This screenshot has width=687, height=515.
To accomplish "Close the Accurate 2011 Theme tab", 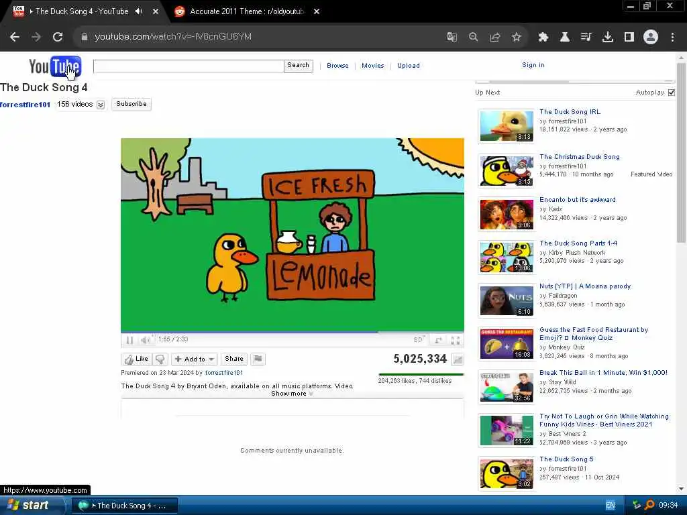I will [317, 11].
